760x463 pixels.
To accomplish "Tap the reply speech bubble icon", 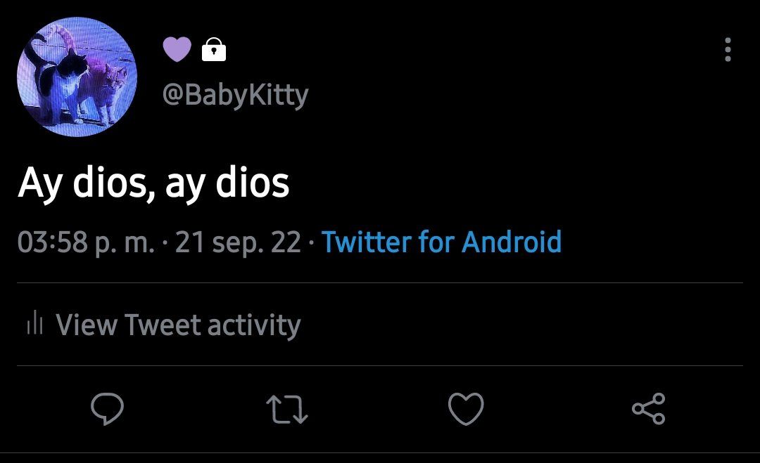I will [x=107, y=410].
